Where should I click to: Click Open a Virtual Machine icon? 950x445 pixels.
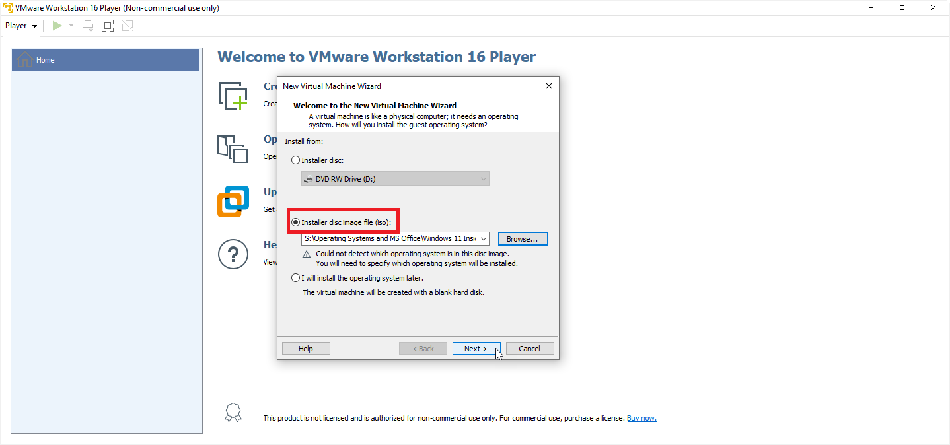pyautogui.click(x=233, y=149)
